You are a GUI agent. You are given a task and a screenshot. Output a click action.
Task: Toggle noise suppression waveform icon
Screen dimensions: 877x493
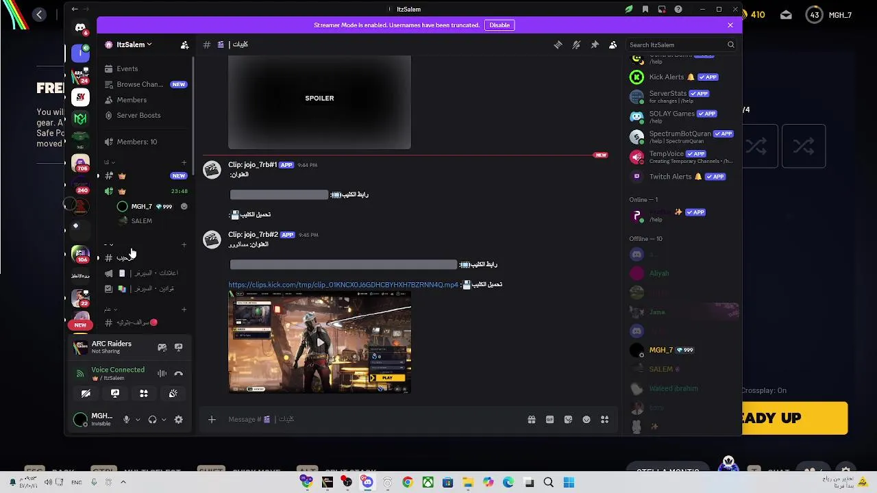click(x=162, y=373)
